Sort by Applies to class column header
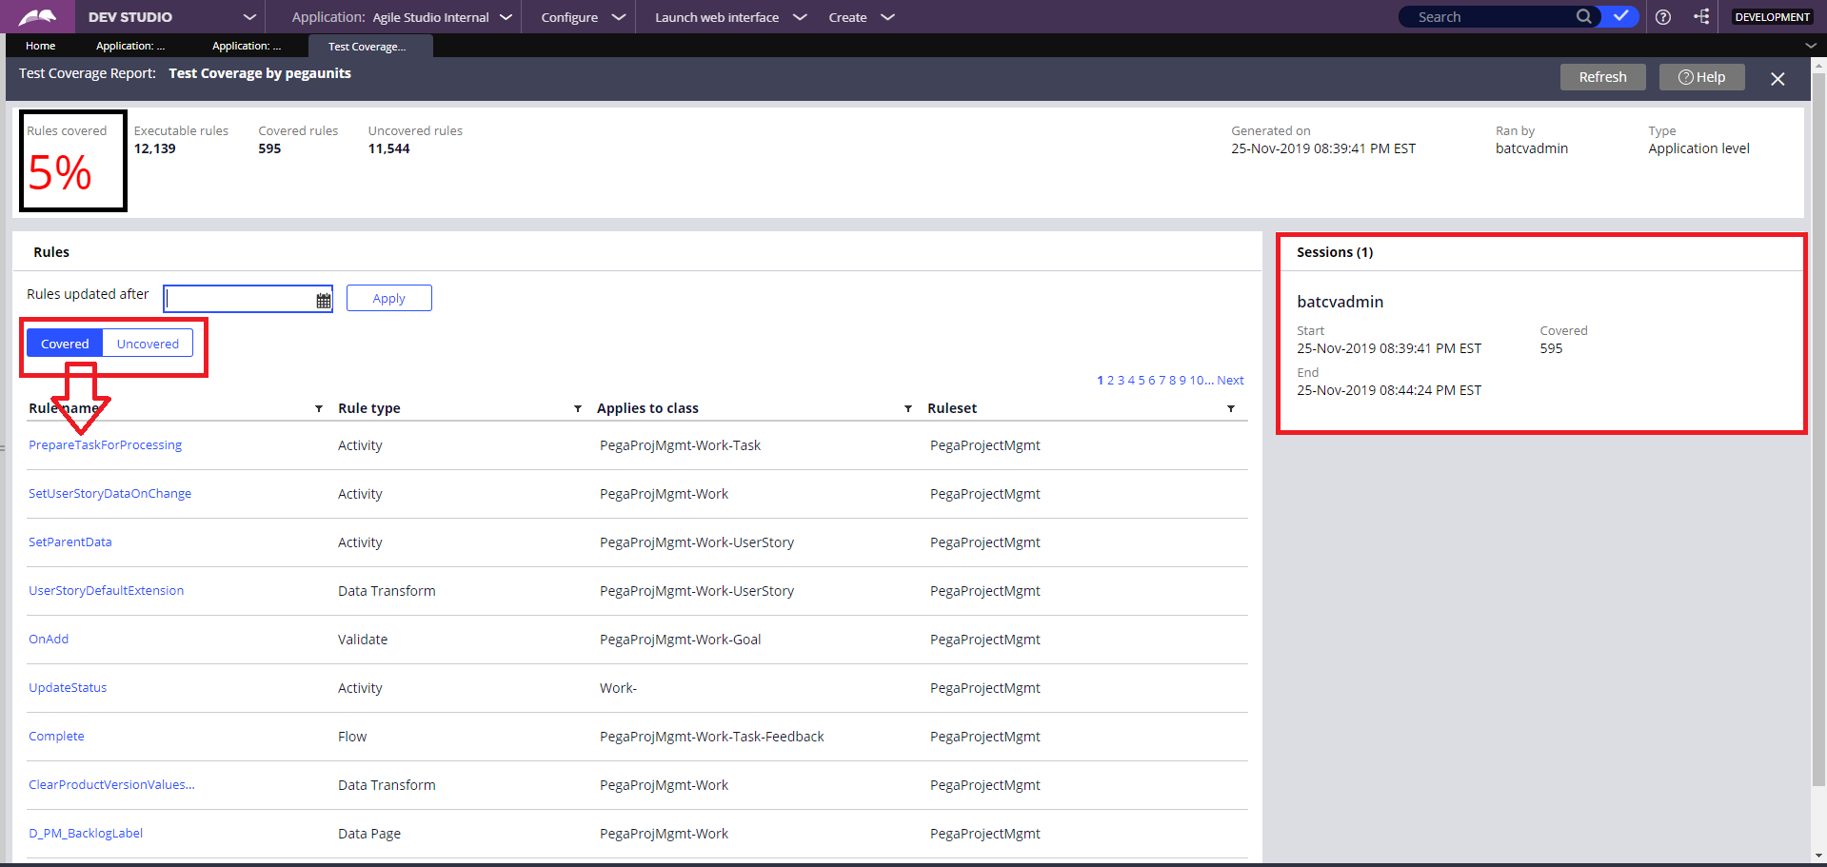The image size is (1827, 867). [647, 408]
